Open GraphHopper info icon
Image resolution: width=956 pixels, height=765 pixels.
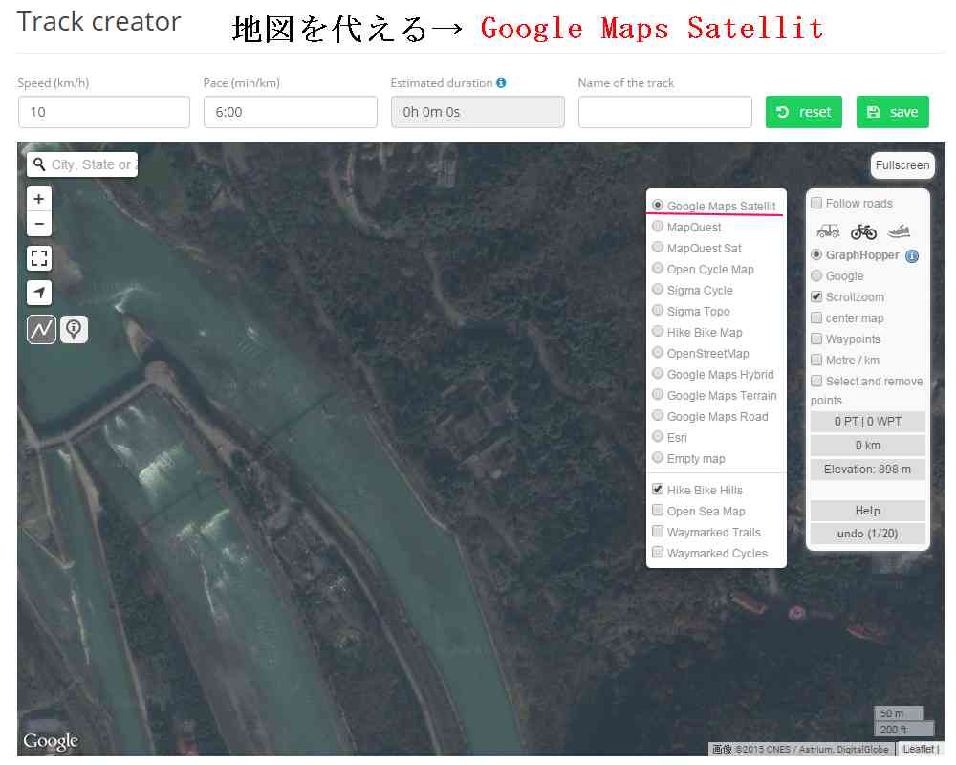point(912,256)
